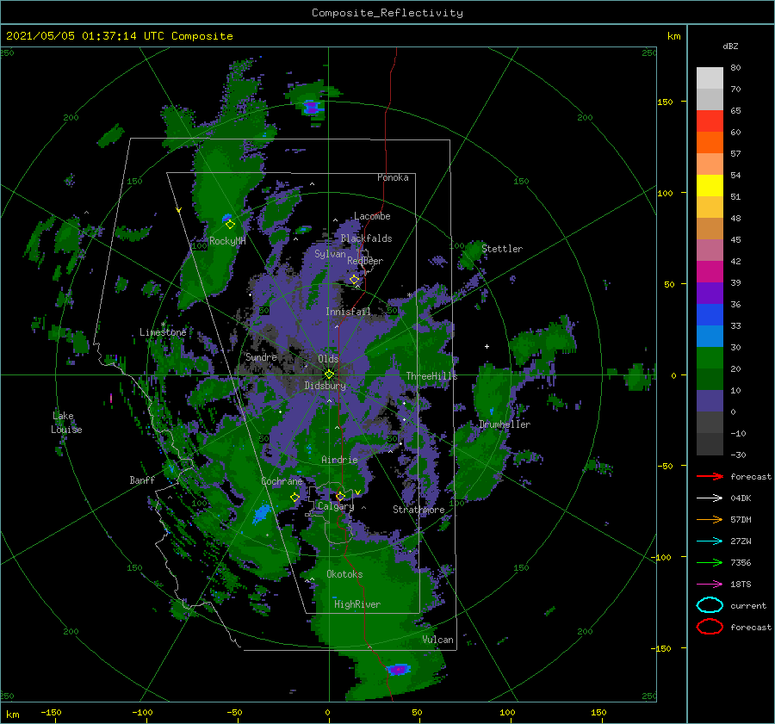The height and width of the screenshot is (724, 775).
Task: Click the Innisfail city label
Action: click(348, 312)
